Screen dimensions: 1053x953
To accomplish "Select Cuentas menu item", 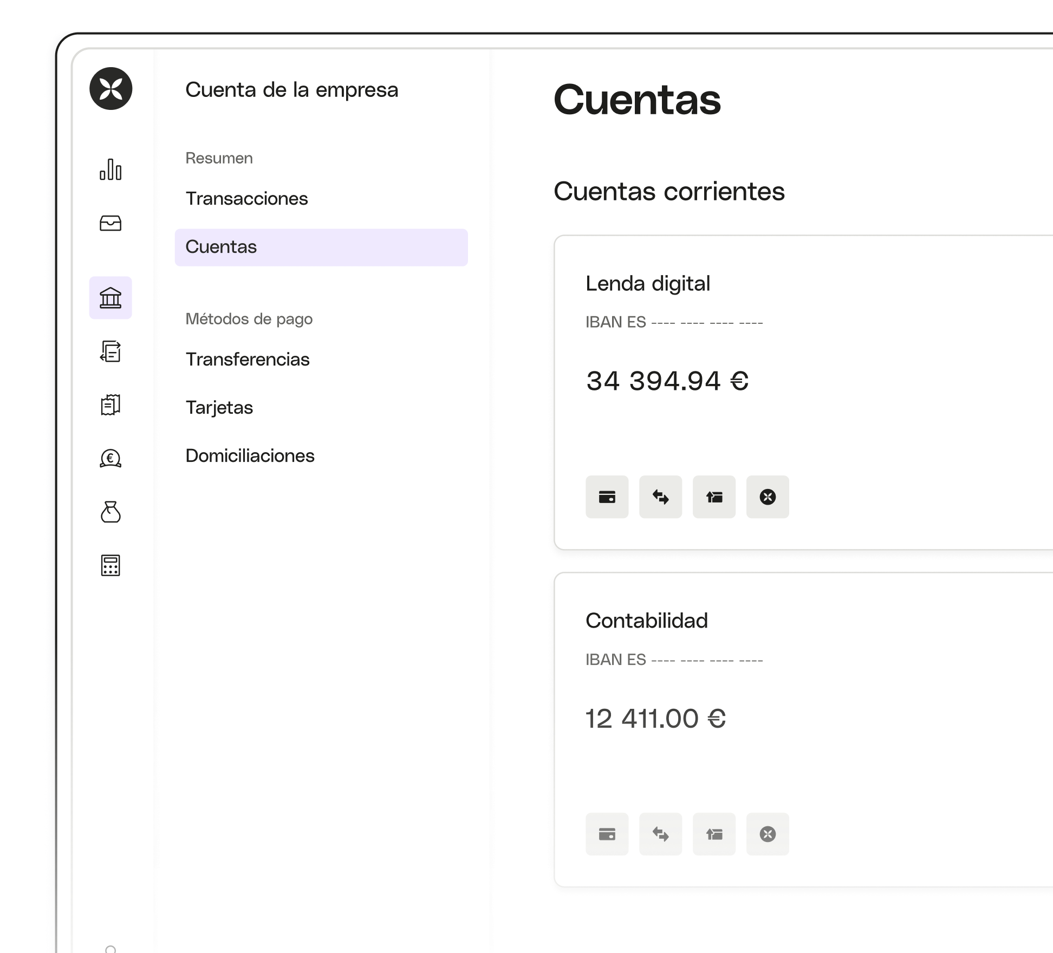I will point(321,247).
